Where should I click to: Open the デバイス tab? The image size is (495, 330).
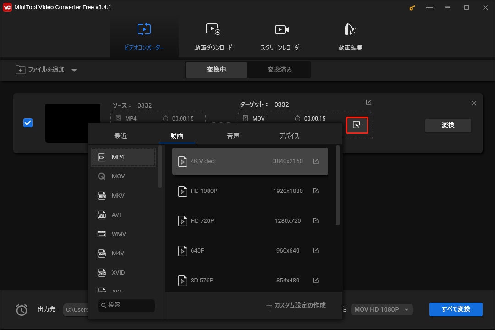coord(289,136)
